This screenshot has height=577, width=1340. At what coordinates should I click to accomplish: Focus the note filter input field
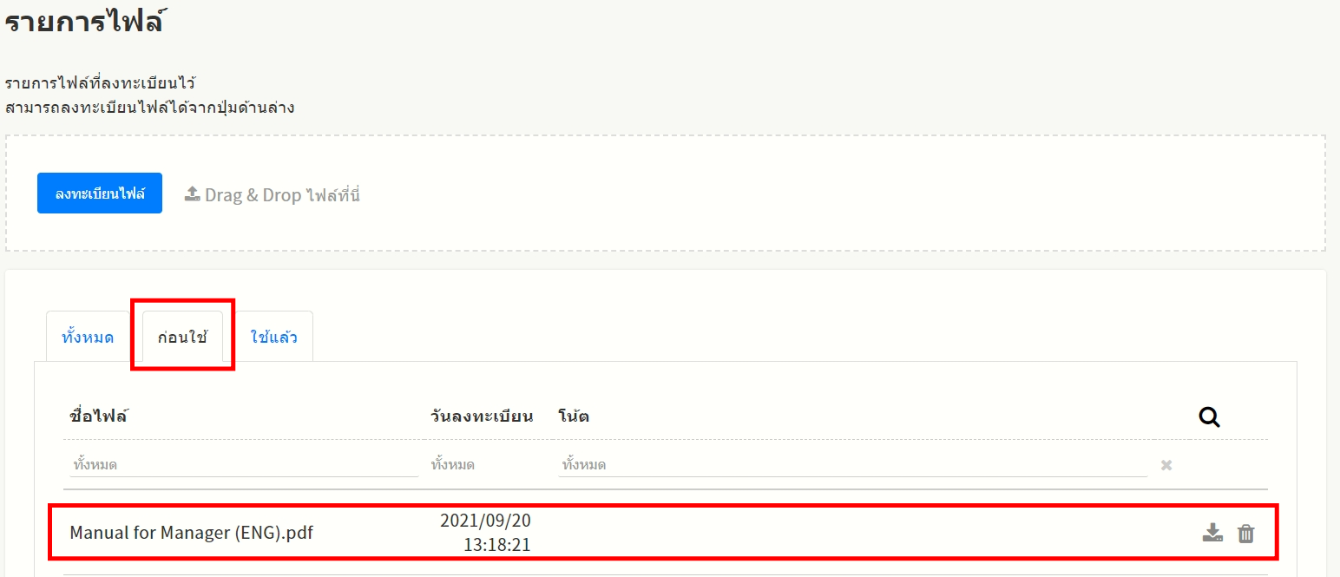point(851,465)
